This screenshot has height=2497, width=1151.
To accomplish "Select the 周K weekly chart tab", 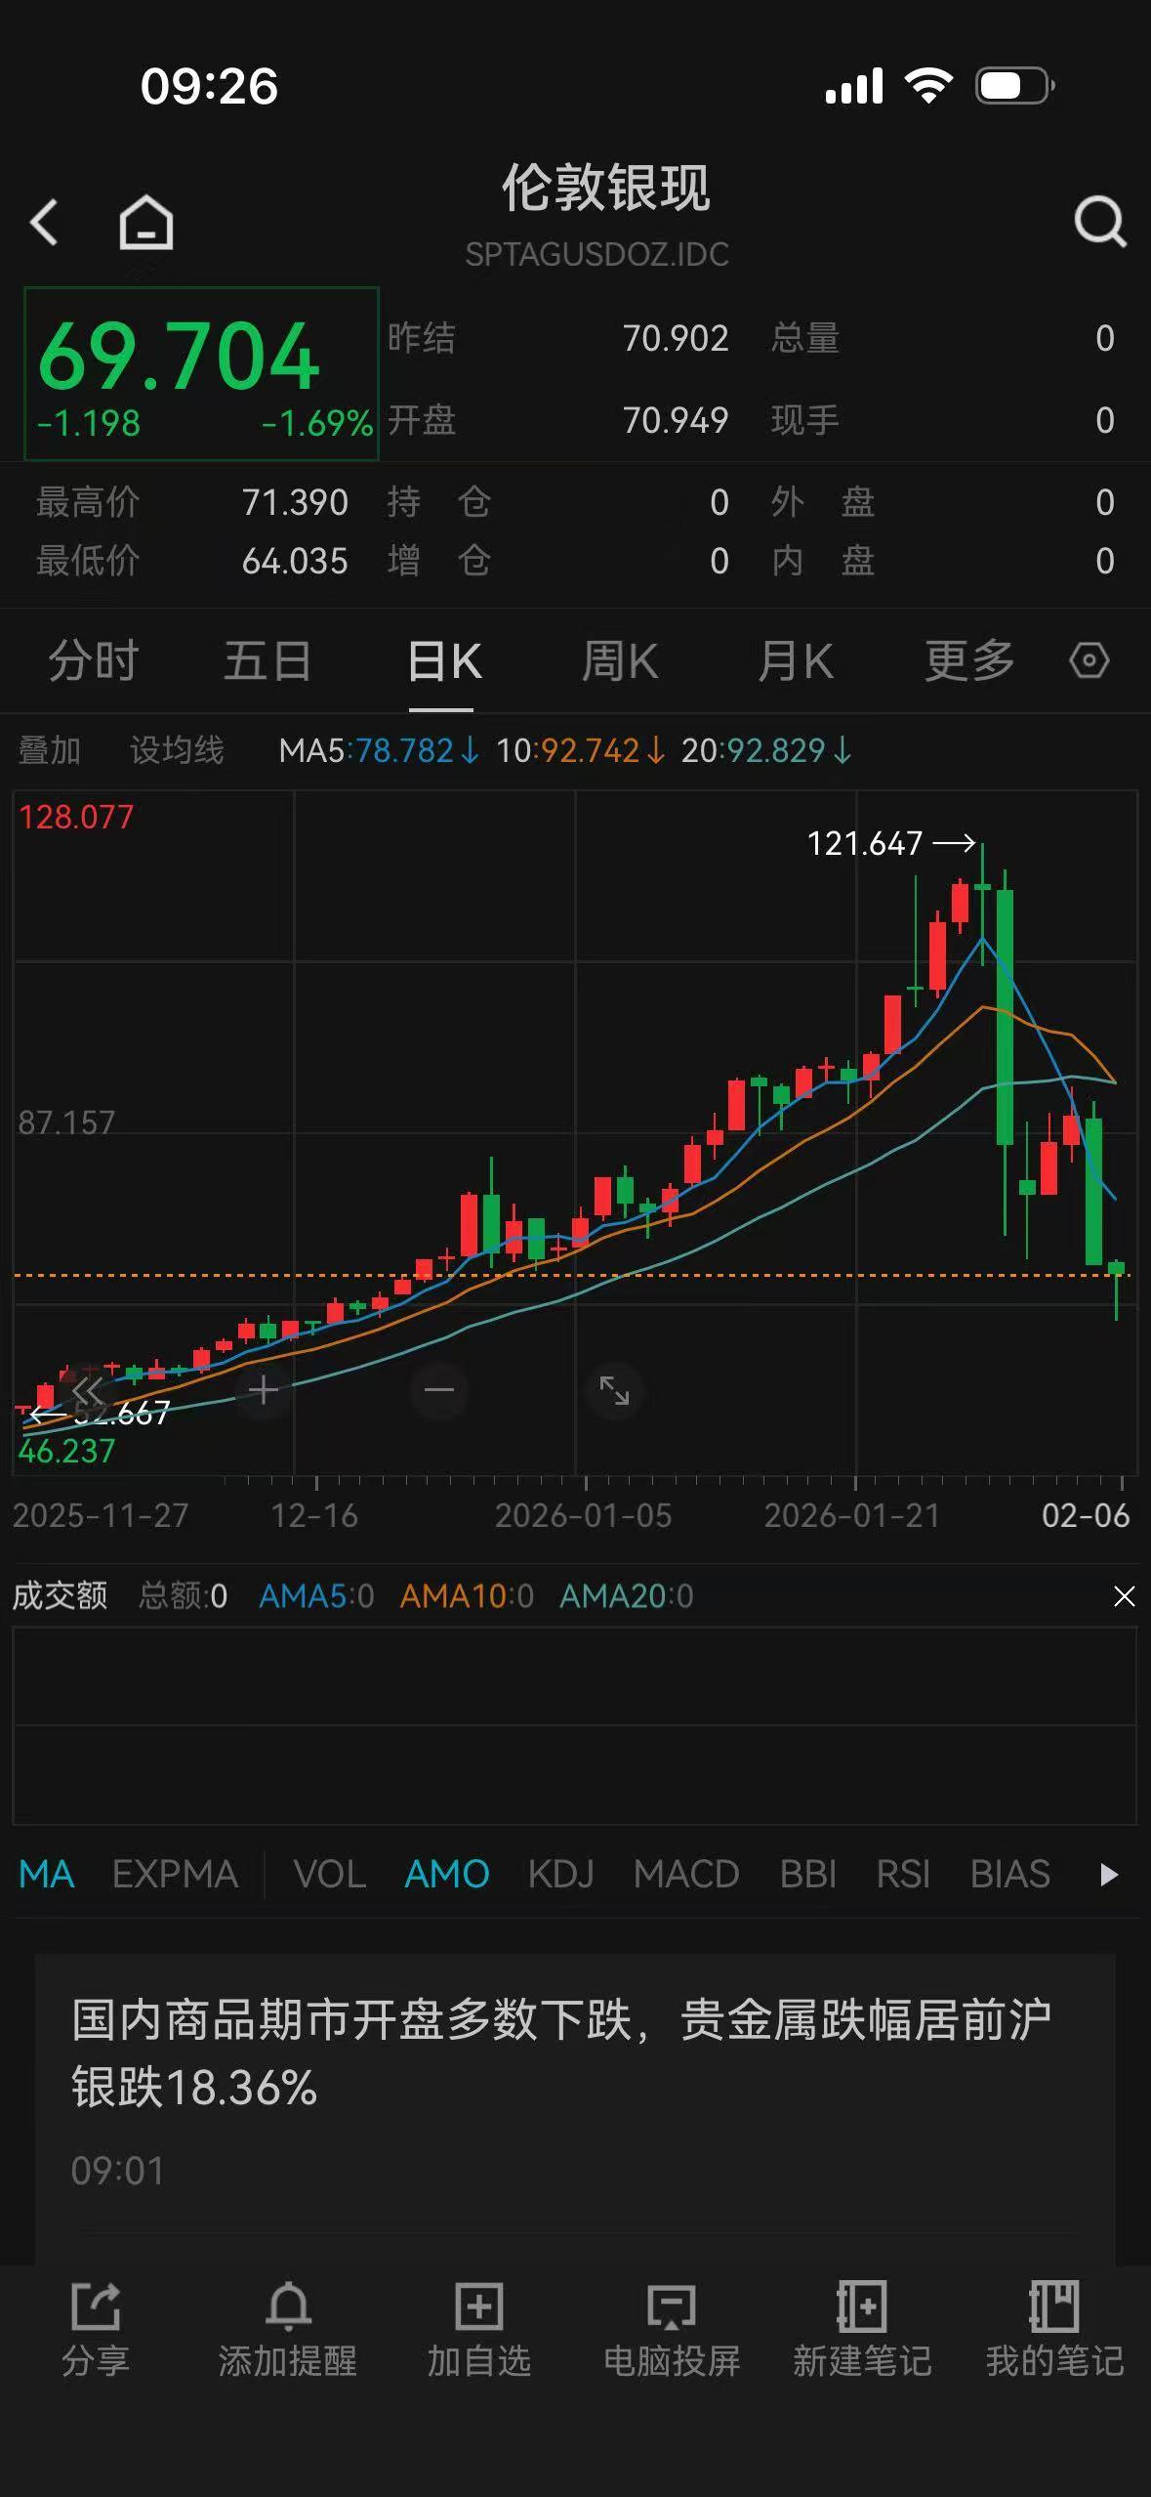I will point(619,661).
